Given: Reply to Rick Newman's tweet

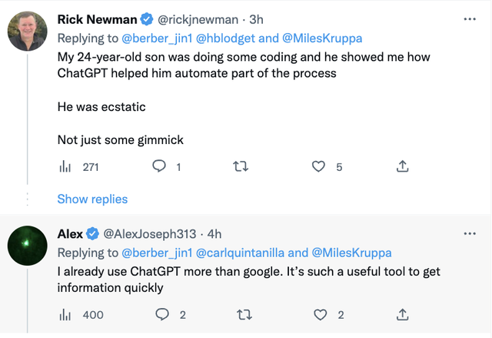Looking at the screenshot, I should (160, 166).
